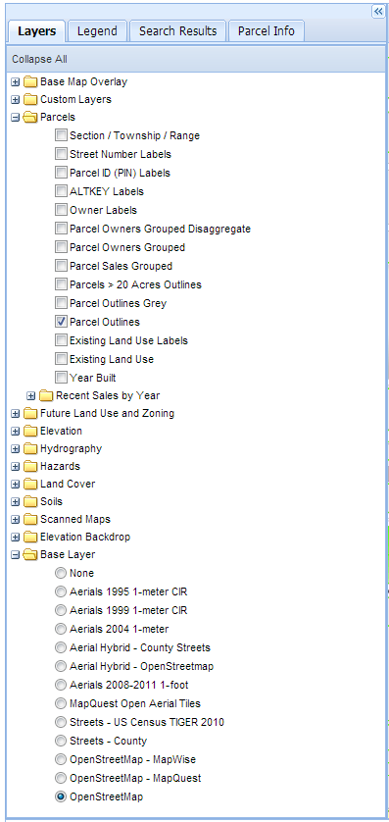This screenshot has height=822, width=389.
Task: Select None base layer radio button
Action: (62, 573)
